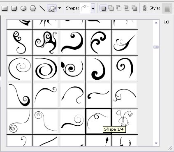The image size is (174, 152).
Task: Select the highlighted Shape 174 swirl
Action: coord(98,121)
